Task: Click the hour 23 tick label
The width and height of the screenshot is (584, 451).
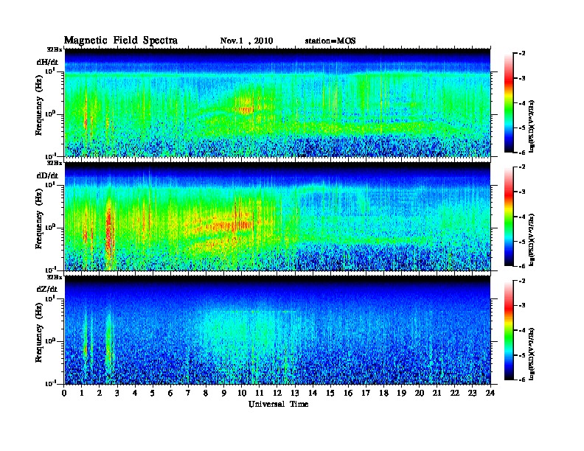Action: (473, 394)
